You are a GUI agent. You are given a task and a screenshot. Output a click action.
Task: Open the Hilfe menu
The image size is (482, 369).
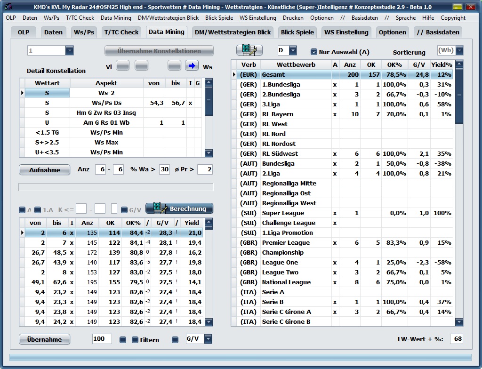428,18
